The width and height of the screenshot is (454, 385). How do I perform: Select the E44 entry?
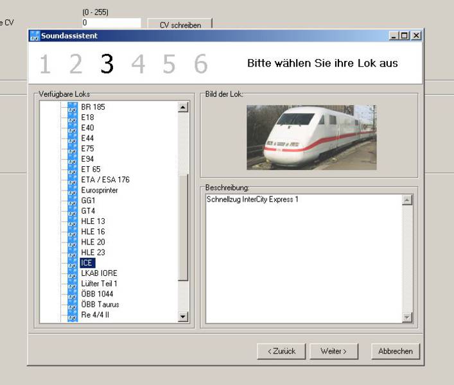point(87,138)
